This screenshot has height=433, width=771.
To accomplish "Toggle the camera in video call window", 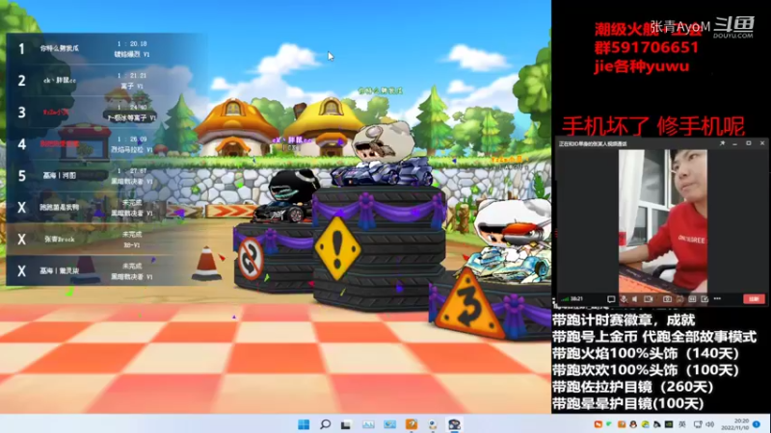I will (648, 299).
